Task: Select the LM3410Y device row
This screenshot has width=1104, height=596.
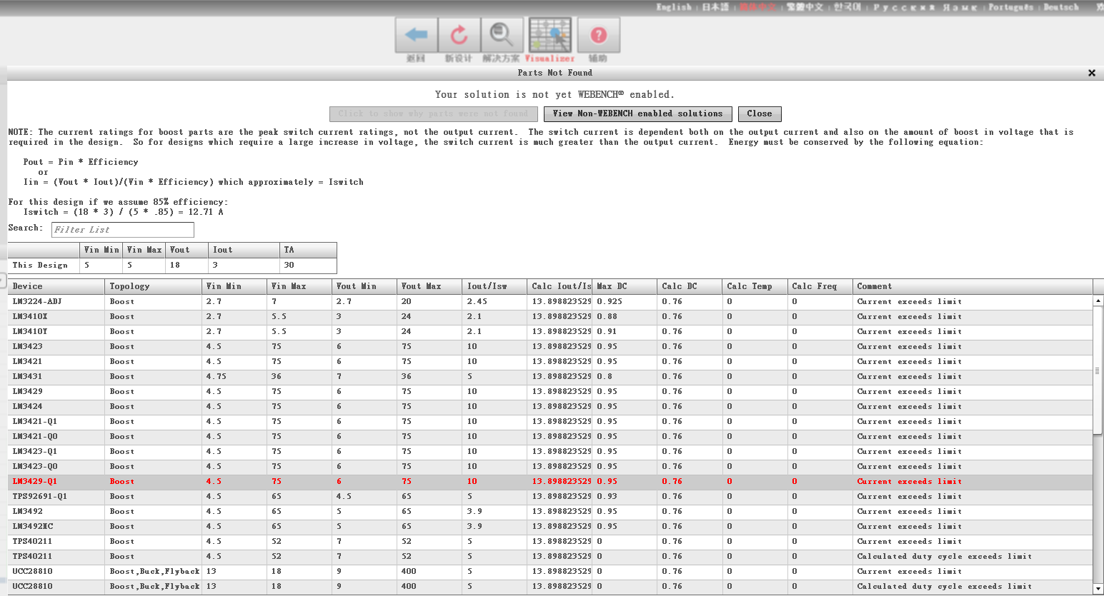Action: (550, 332)
